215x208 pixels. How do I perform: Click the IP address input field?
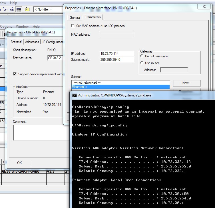[117, 54]
